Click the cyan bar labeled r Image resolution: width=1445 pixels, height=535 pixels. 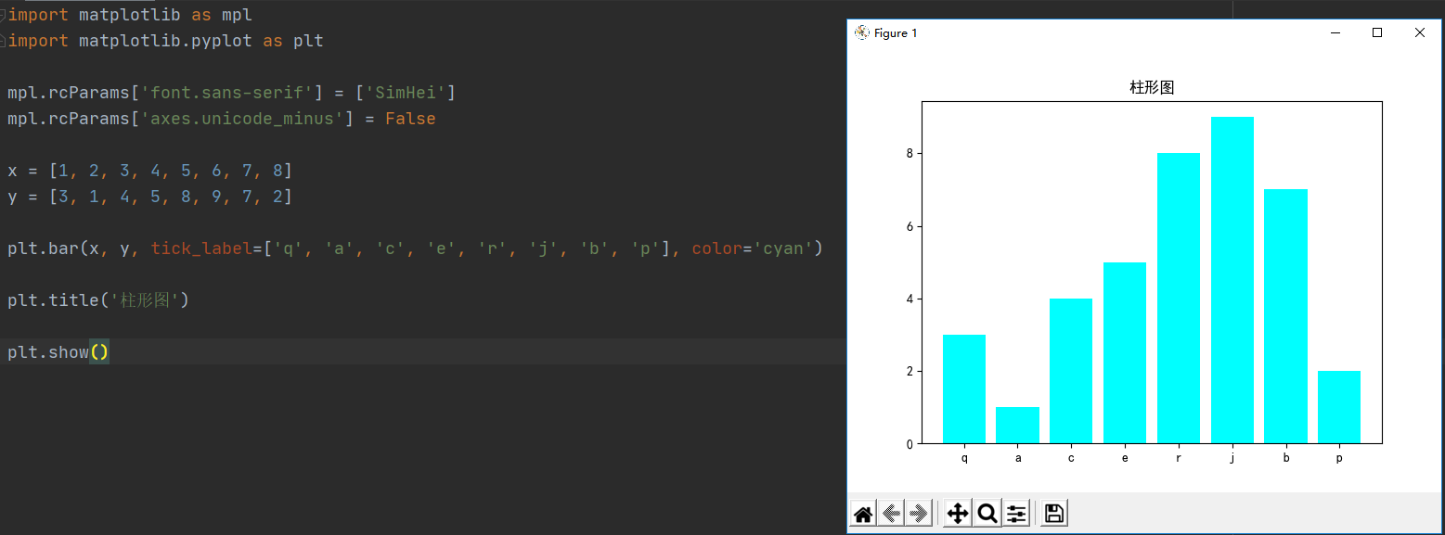tap(1179, 299)
